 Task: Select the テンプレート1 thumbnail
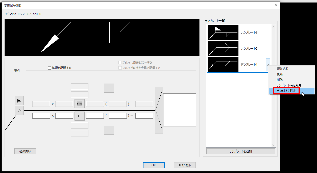[x=223, y=65]
